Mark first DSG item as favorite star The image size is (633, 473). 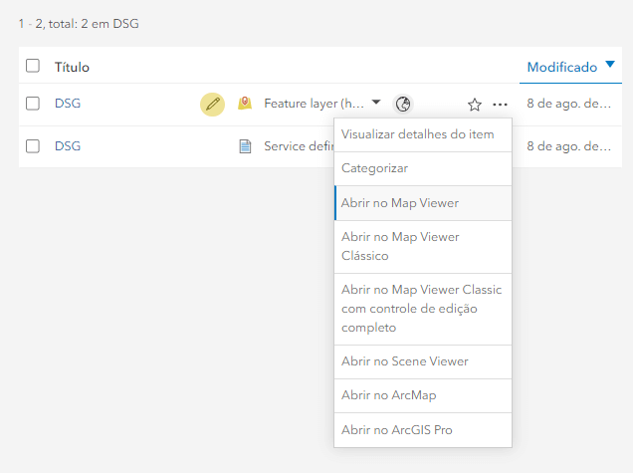coord(475,105)
